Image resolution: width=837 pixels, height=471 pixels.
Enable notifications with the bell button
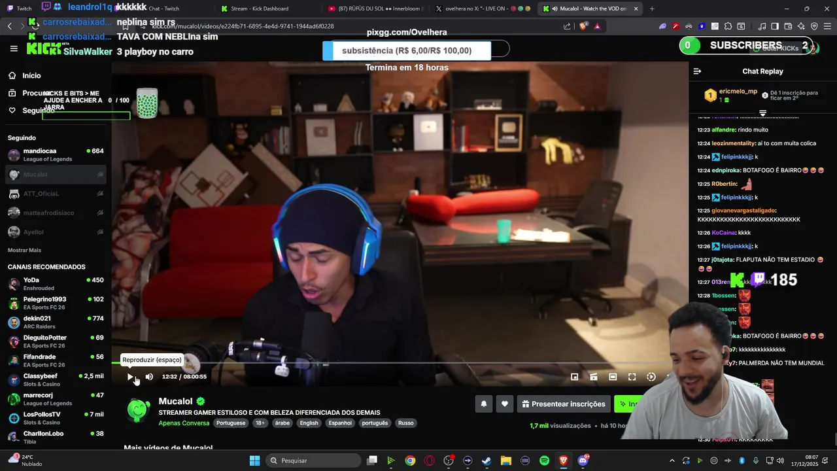(484, 404)
